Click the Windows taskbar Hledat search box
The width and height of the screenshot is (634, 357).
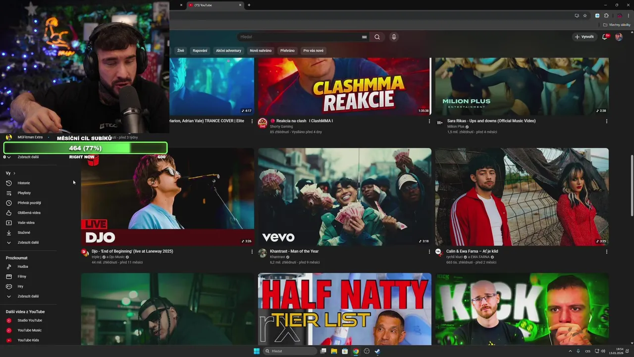290,351
